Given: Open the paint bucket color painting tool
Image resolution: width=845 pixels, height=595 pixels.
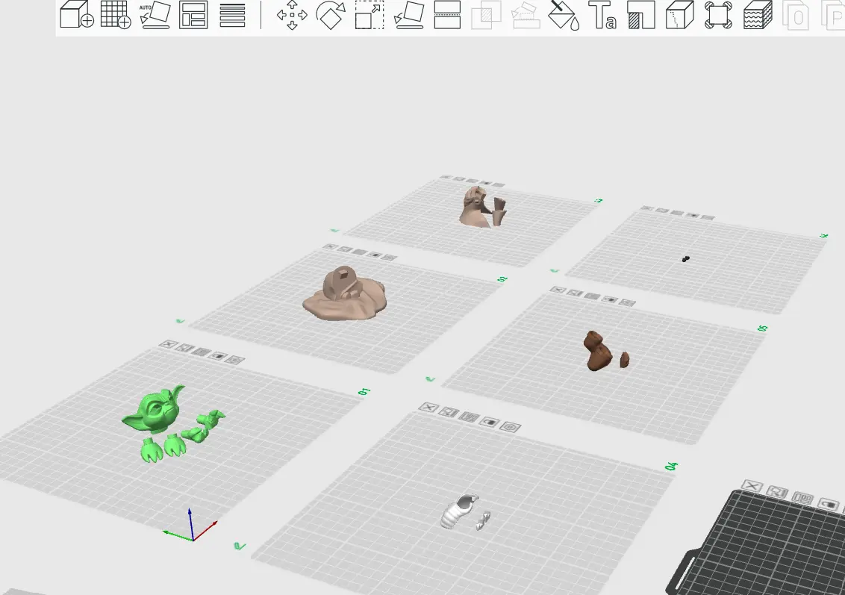Looking at the screenshot, I should click(x=564, y=14).
